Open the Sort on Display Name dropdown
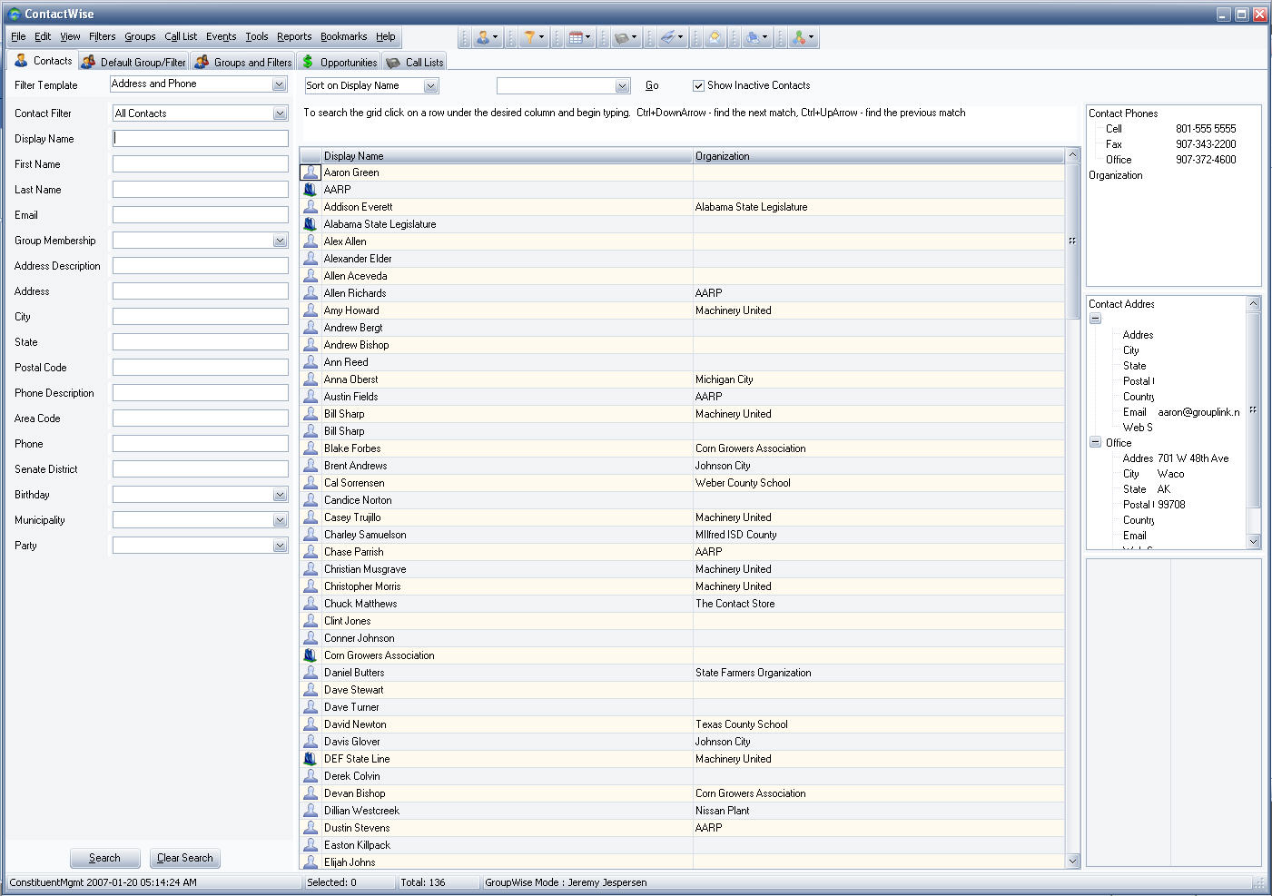Image resolution: width=1272 pixels, height=896 pixels. pos(430,86)
